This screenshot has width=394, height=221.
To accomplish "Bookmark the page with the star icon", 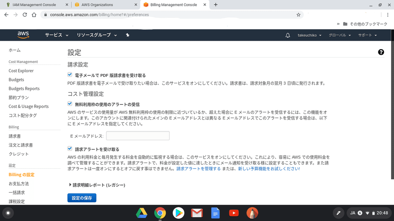I will [299, 14].
